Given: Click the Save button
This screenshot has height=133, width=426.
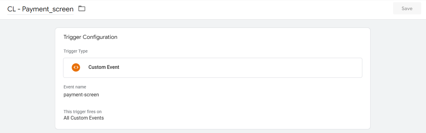Looking at the screenshot, I should 407,9.
